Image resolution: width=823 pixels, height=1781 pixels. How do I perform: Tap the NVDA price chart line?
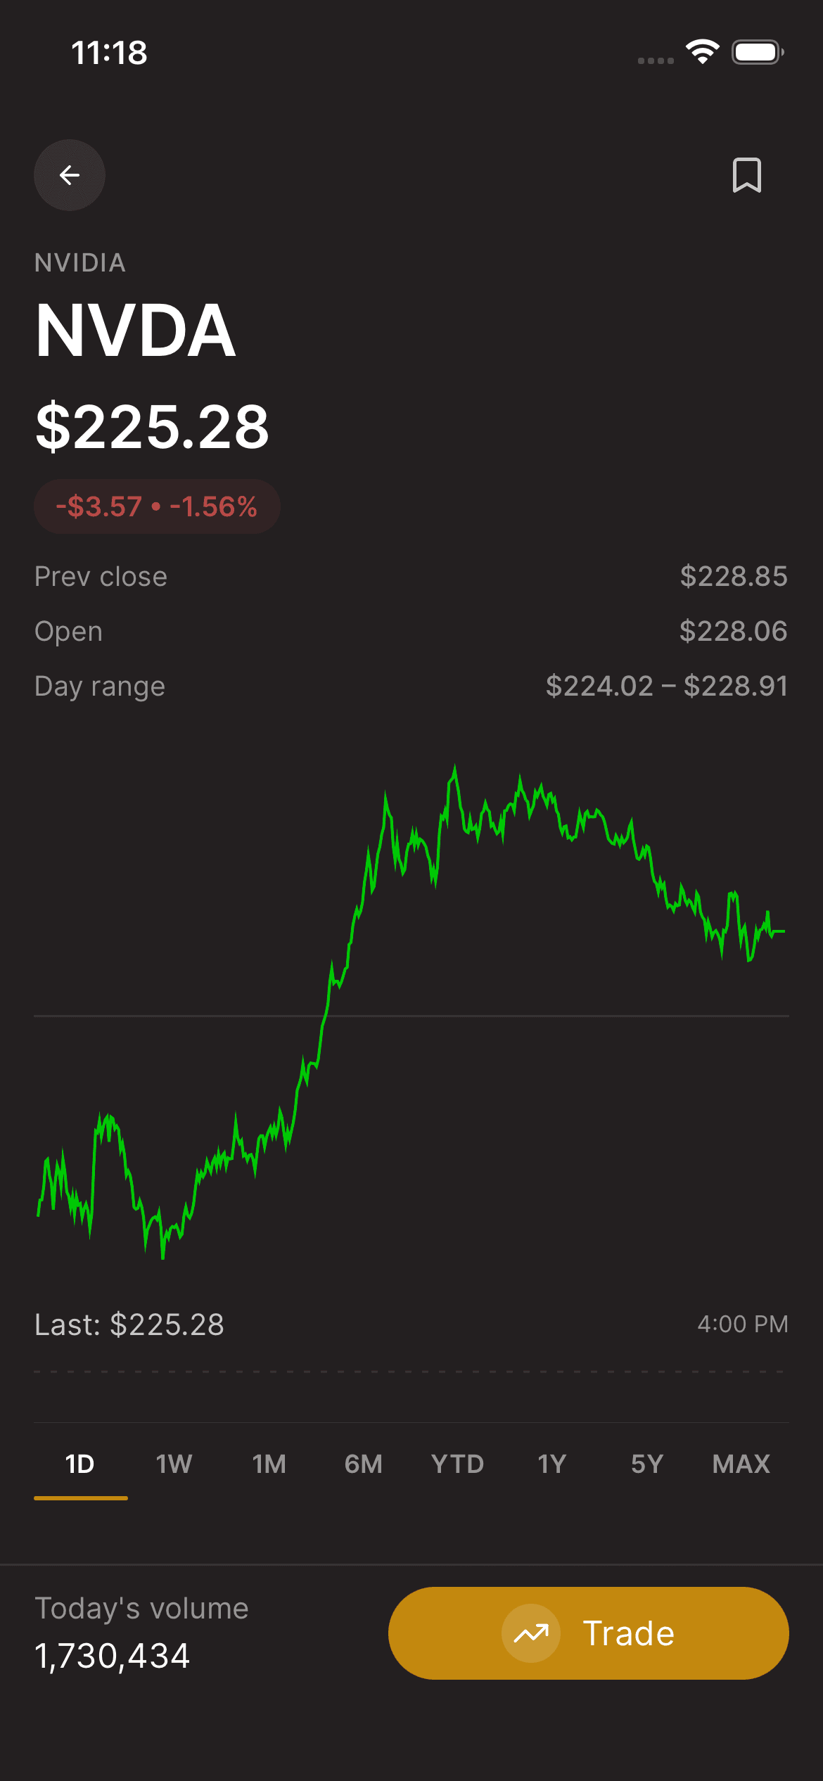click(x=412, y=1011)
